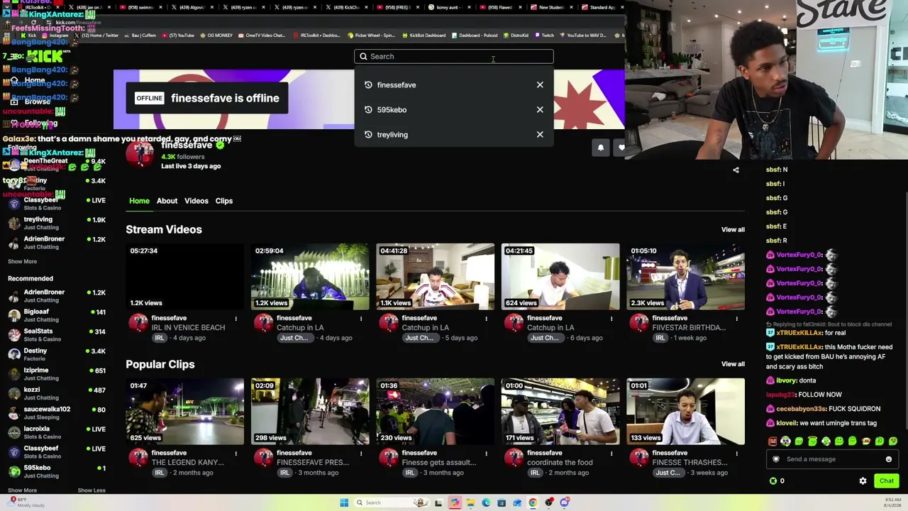Open FINESSE THRASHES... clip thumbnail
Viewport: 908px width, 511px height.
tap(685, 412)
